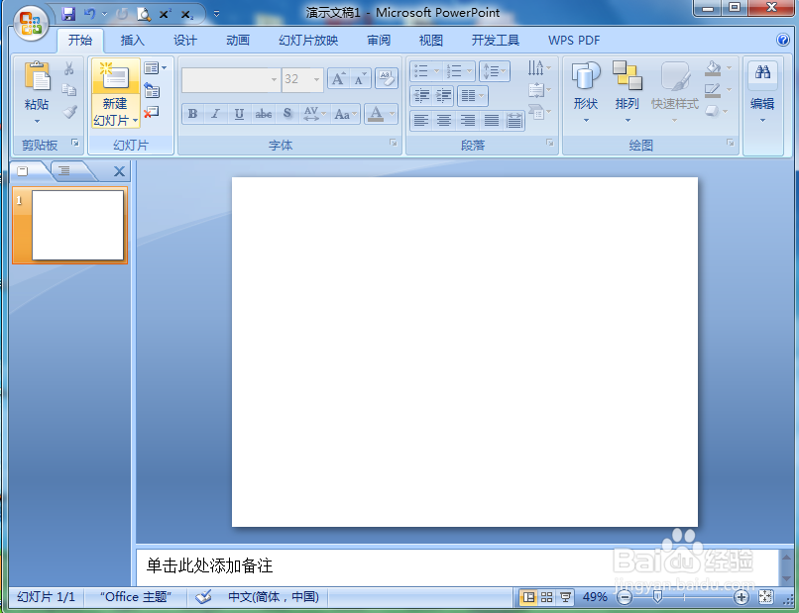Apply subscript from quick access toolbar
This screenshot has width=799, height=613.
tap(187, 15)
